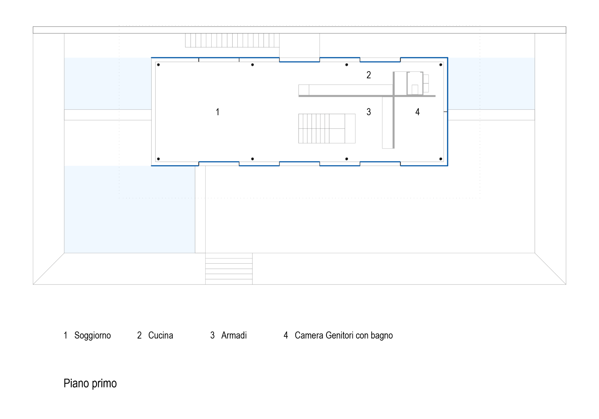Click room number 4 in the plan

tap(417, 112)
